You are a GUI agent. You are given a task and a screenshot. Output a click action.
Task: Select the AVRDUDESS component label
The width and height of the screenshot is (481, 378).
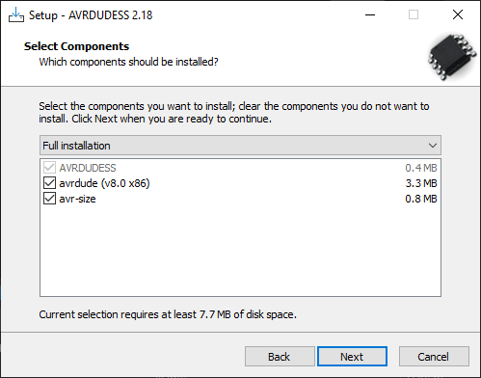point(88,168)
